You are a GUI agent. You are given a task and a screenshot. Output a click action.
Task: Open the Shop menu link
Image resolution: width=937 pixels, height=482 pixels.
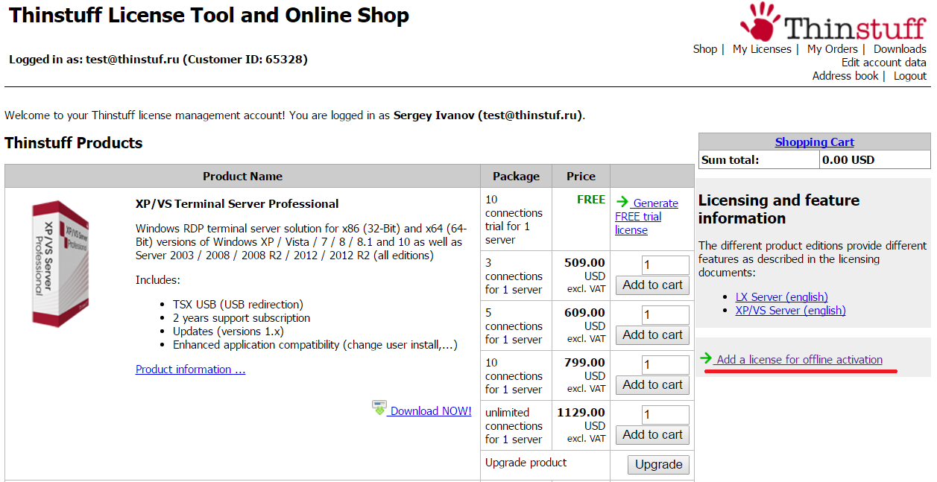click(704, 49)
